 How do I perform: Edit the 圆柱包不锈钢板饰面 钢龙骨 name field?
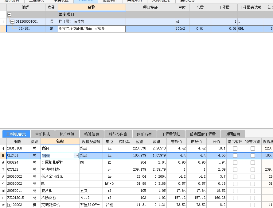pyautogui.click(x=92, y=29)
